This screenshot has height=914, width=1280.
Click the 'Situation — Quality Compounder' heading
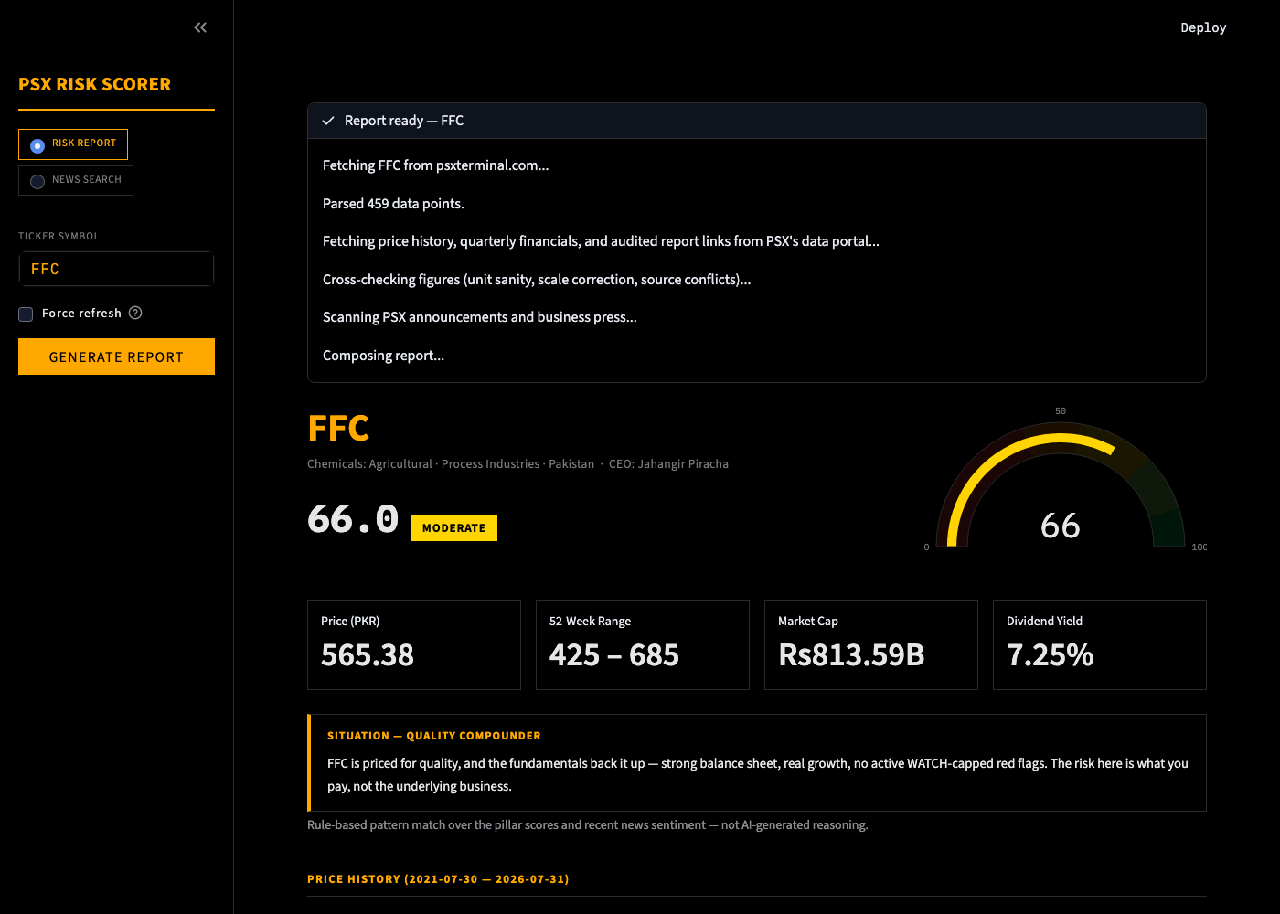[x=434, y=736]
